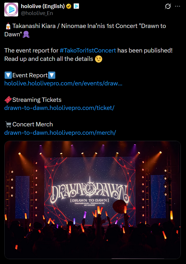Image resolution: width=186 pixels, height=264 pixels.
Task: Click the tweet text about the event report
Action: pyautogui.click(x=88, y=55)
